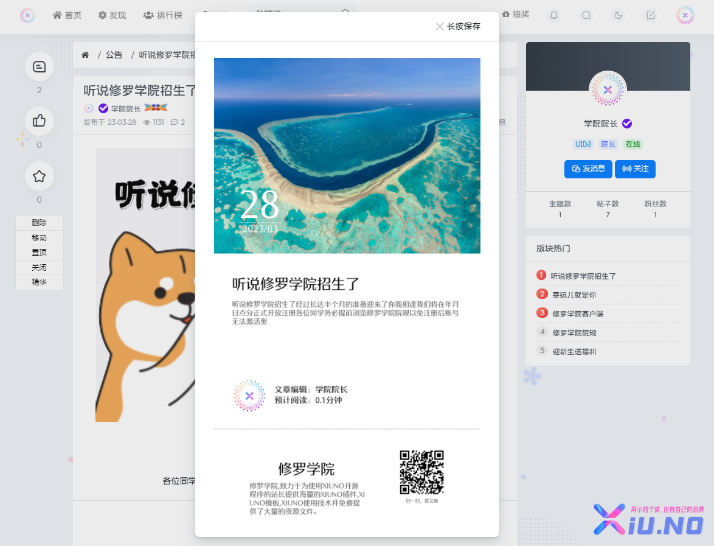
Task: Click 主题数 stat
Action: pos(560,209)
